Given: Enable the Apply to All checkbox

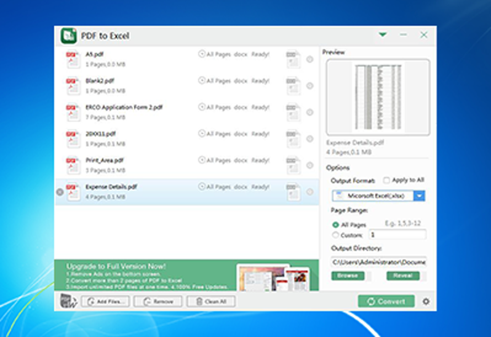Looking at the screenshot, I should [387, 180].
